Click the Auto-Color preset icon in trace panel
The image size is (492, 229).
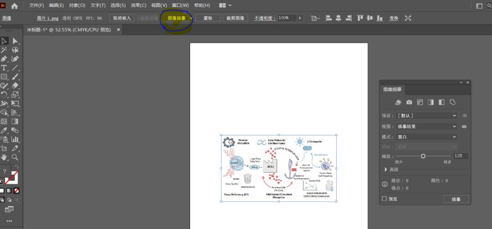click(x=398, y=102)
